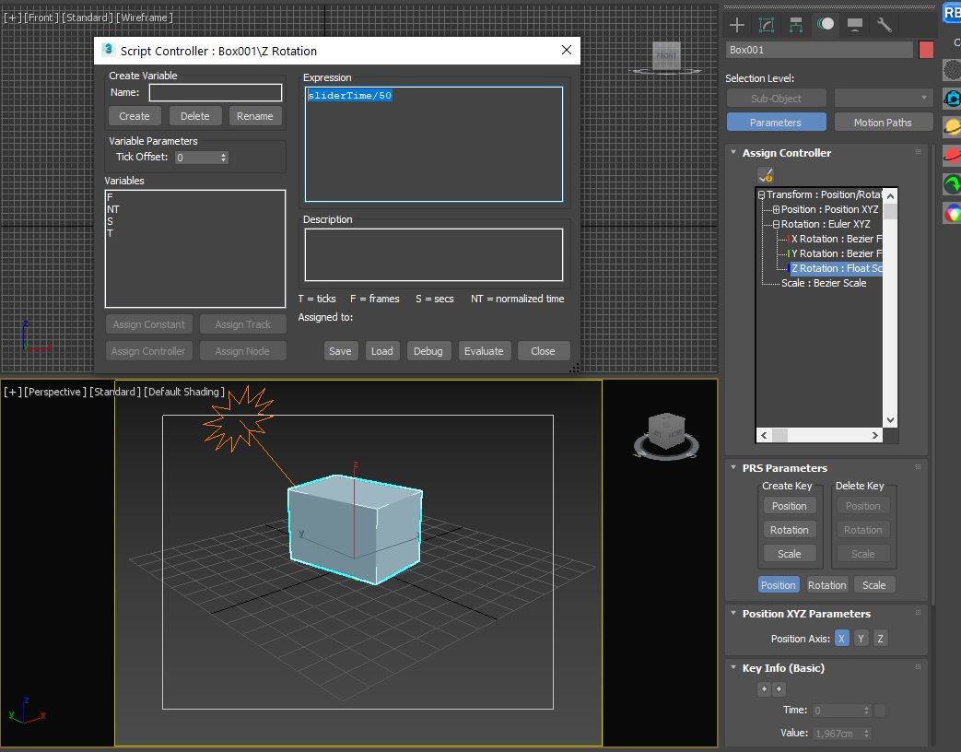Switch to the Modify panel icon

point(766,25)
